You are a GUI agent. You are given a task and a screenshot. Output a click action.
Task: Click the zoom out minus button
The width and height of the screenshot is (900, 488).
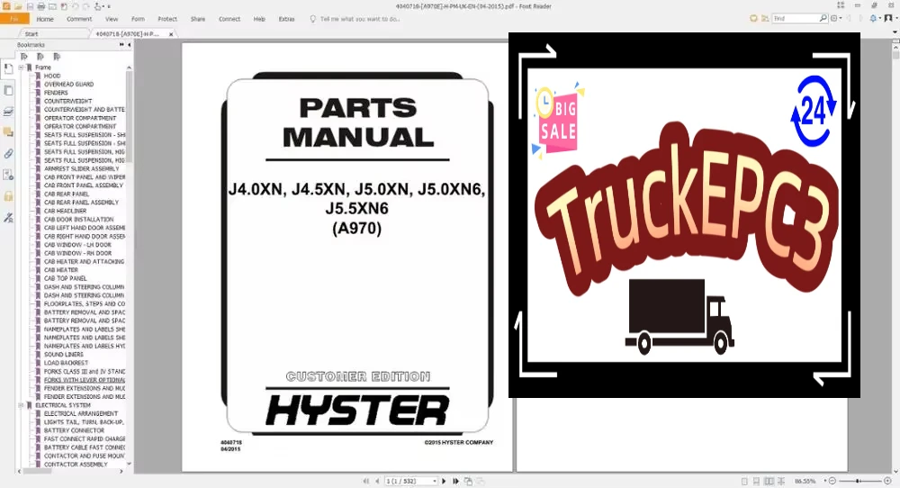click(x=832, y=481)
